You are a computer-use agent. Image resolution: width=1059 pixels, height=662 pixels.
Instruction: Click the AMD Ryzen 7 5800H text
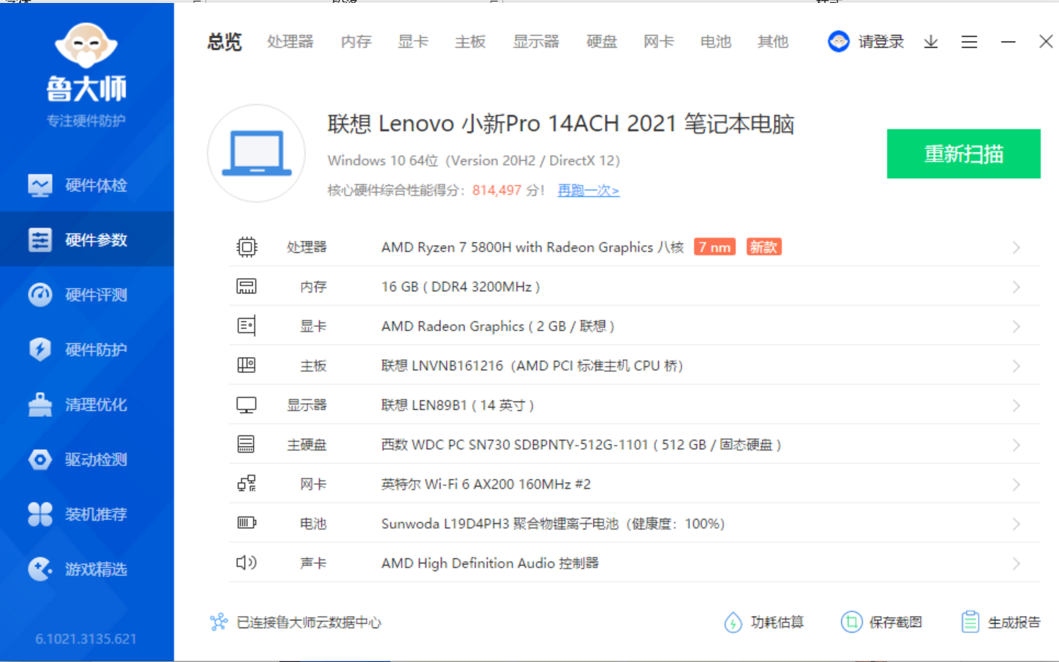click(x=532, y=247)
